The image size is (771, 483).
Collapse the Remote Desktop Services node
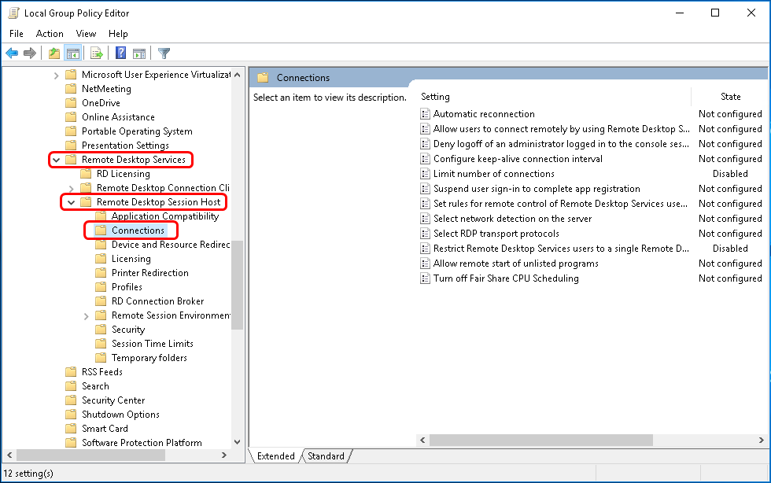(55, 159)
